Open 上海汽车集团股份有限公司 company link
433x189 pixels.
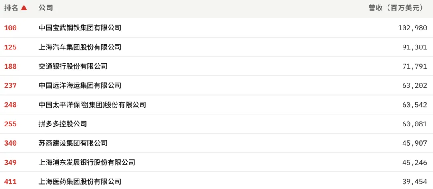[x=80, y=47]
